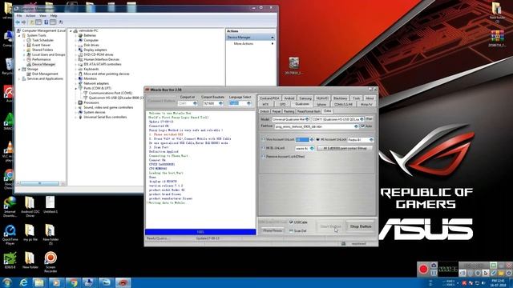Open the Language Select dropdown
The width and height of the screenshot is (513, 288).
(x=249, y=103)
